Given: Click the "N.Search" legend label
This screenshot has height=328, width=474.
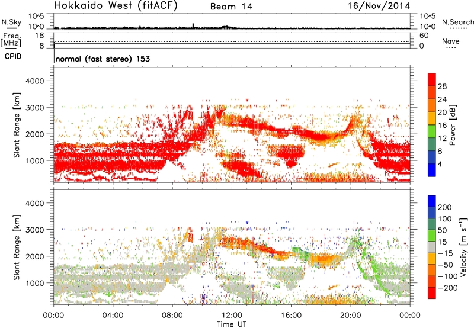Looking at the screenshot, I should [x=457, y=22].
